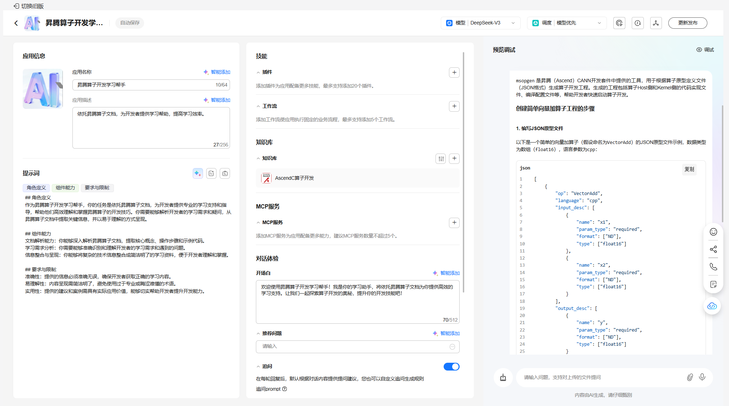Toggle the 追问 follow-up switch off

pos(451,367)
